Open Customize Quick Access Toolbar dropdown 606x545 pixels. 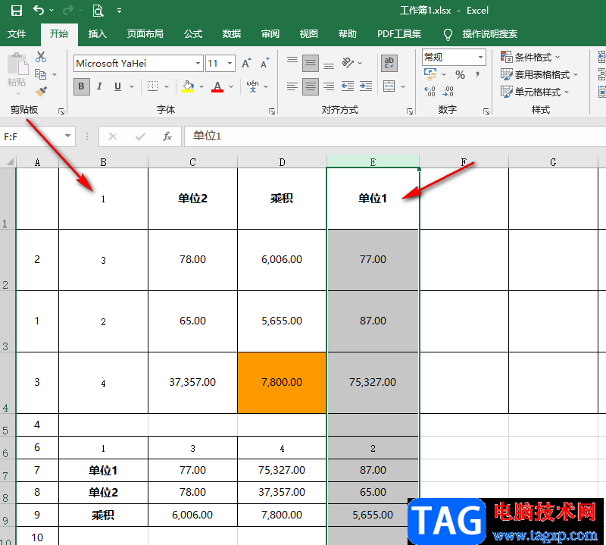(x=120, y=11)
